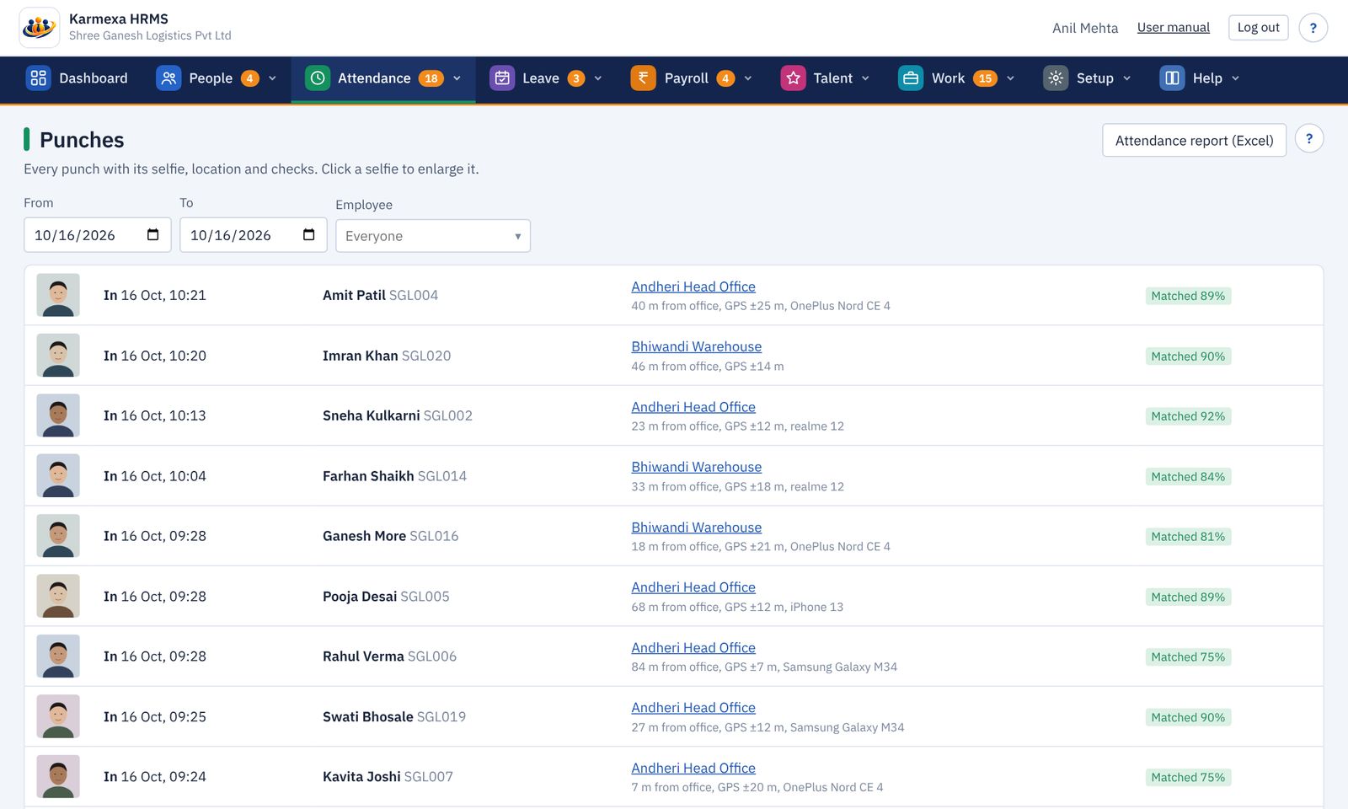This screenshot has width=1348, height=809.
Task: Click the Talent star icon
Action: click(x=793, y=78)
